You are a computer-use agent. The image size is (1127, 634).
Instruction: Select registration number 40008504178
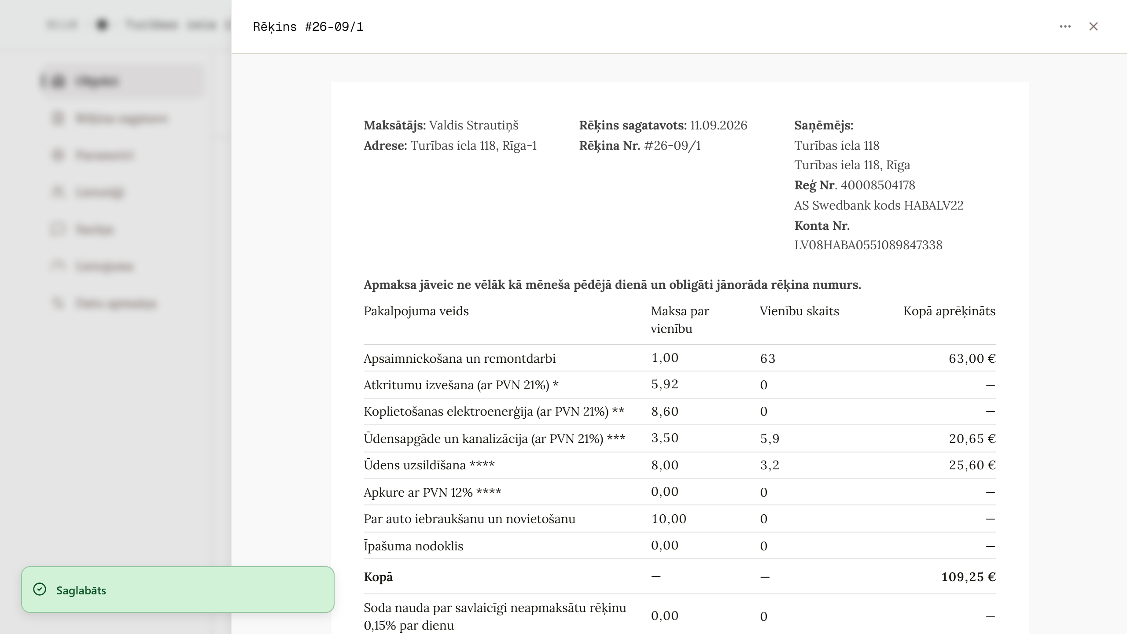[878, 185]
